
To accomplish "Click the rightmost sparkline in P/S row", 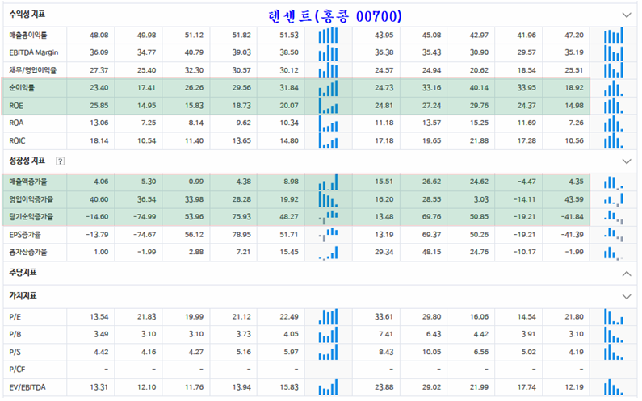I will [x=613, y=352].
